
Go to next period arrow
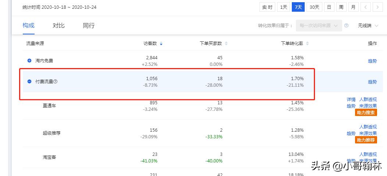click(x=377, y=7)
